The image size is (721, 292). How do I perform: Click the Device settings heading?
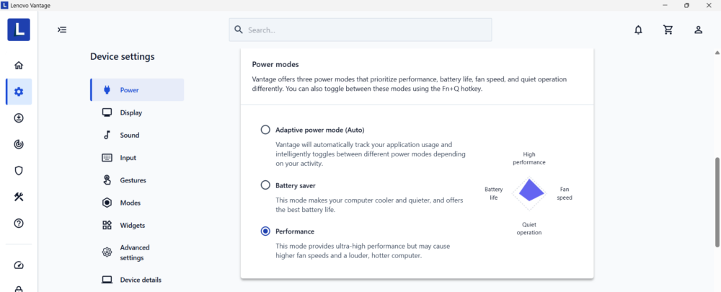tap(123, 56)
